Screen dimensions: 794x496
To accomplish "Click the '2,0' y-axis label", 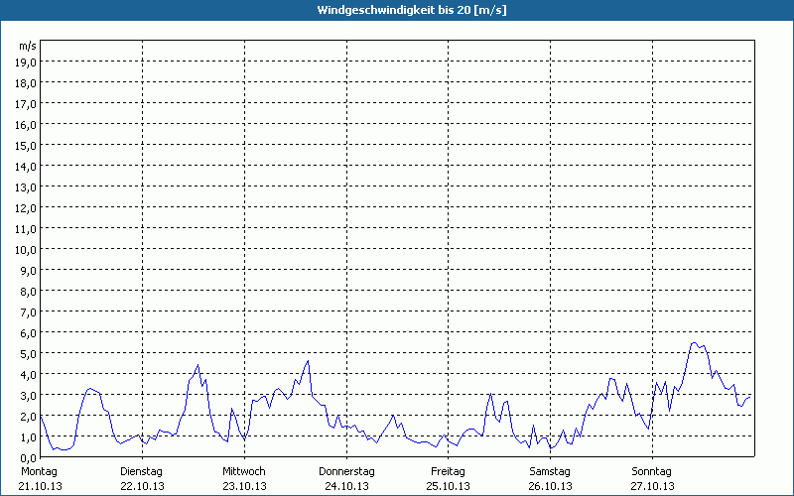I will [x=28, y=417].
